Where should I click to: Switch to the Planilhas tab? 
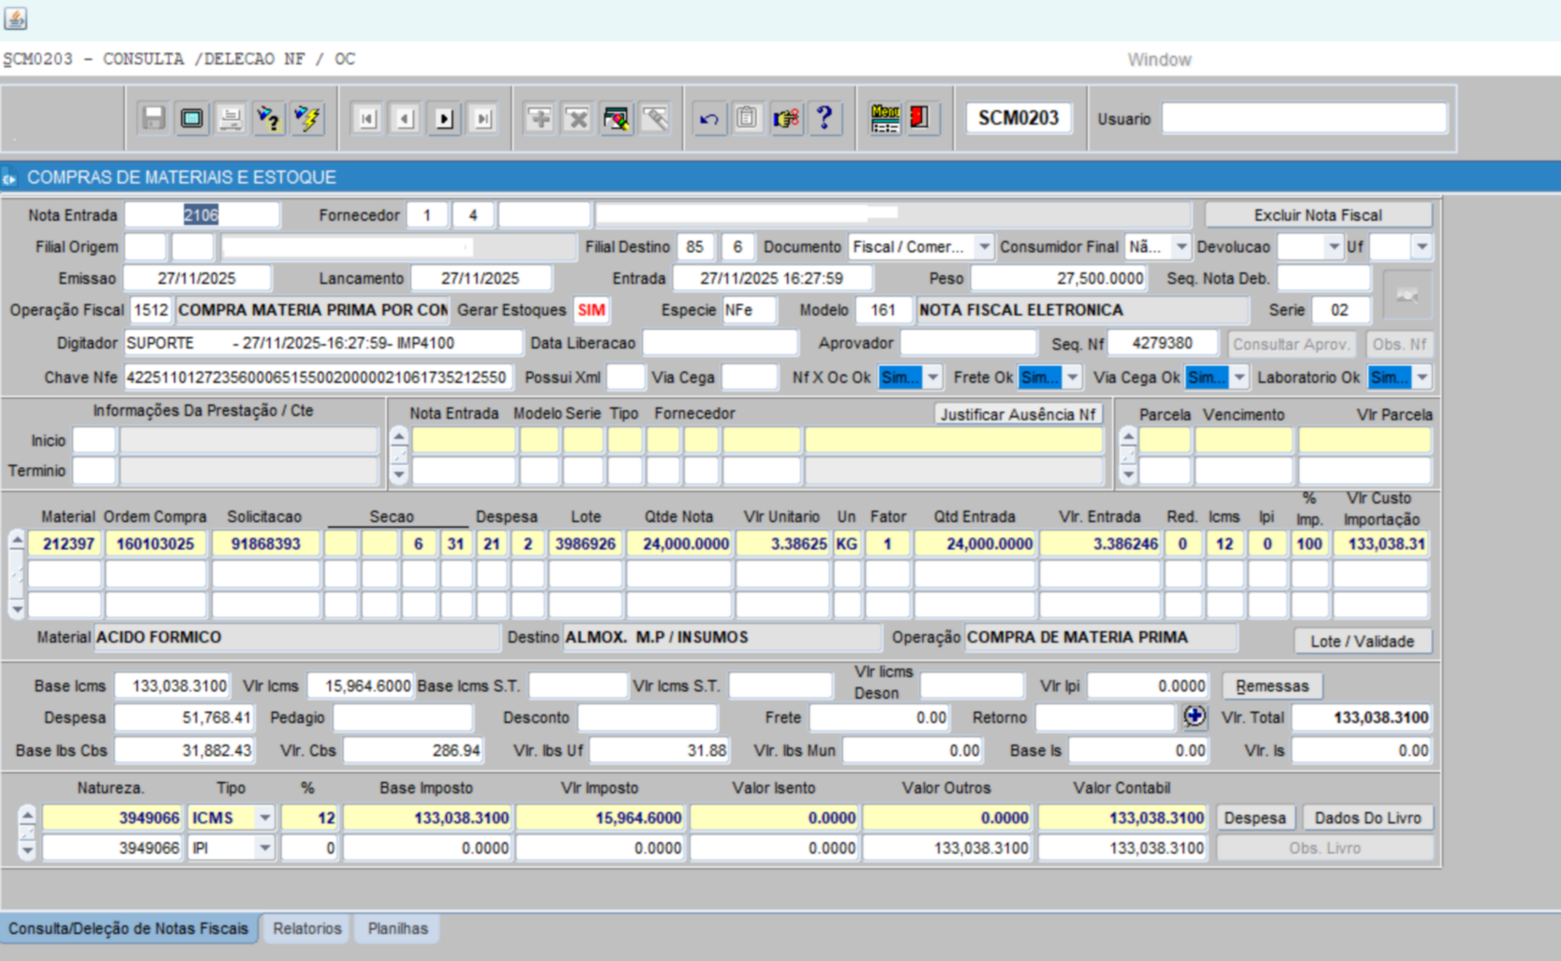397,928
